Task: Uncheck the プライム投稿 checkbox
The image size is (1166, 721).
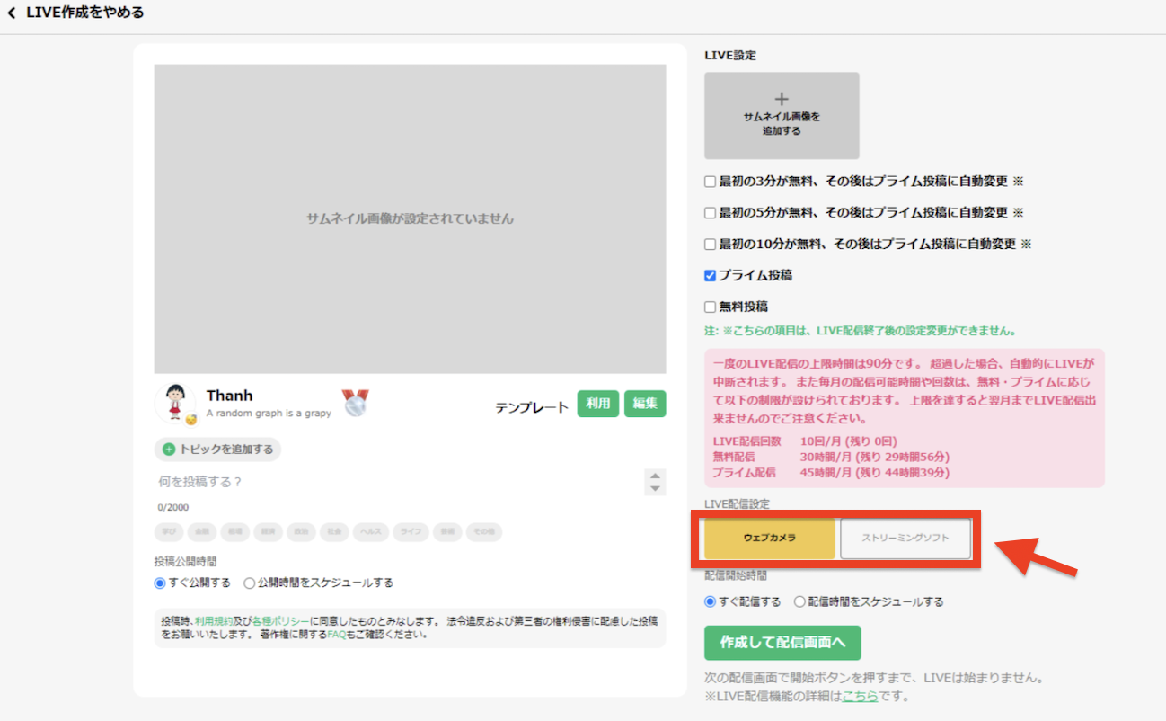Action: click(x=711, y=276)
